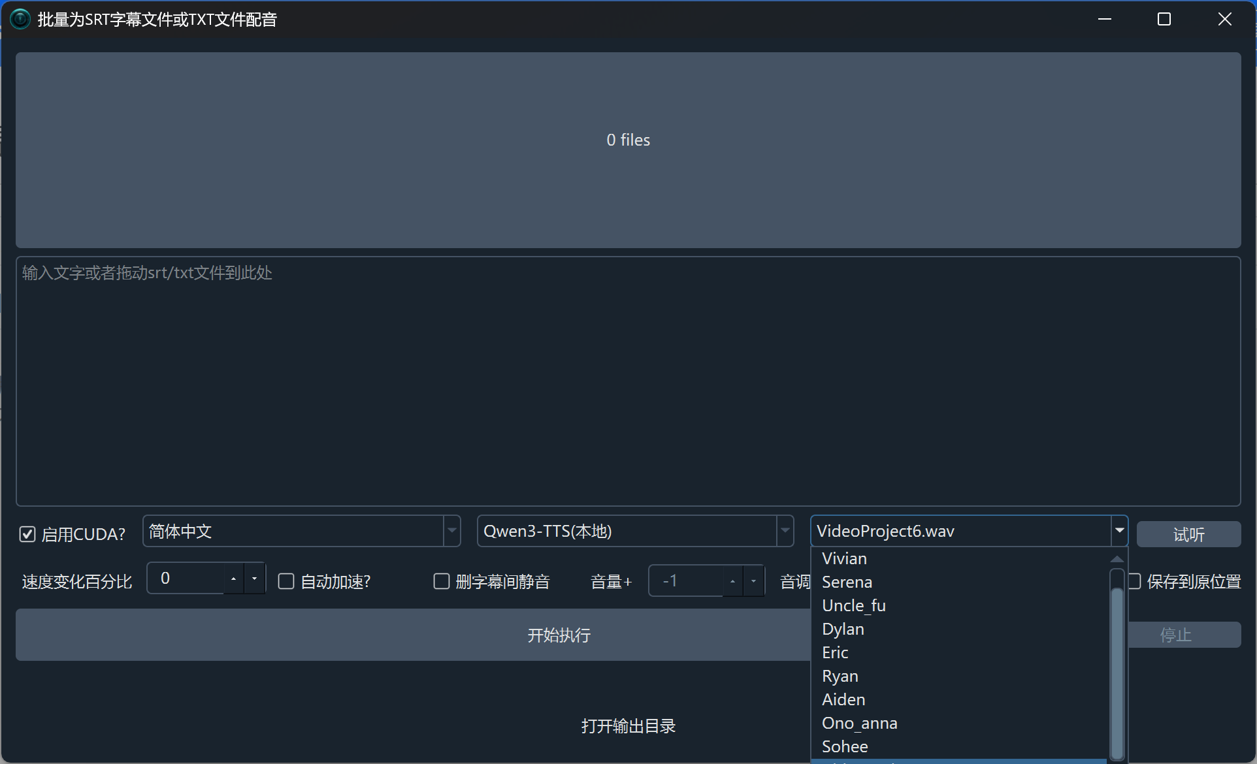
Task: Collapse the VideoProject6.wav voice dropdown arrow
Action: click(x=1119, y=531)
